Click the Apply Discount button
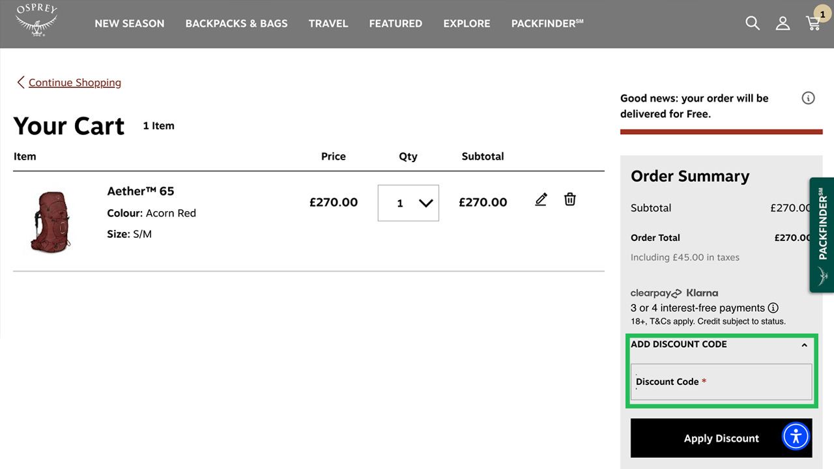The height and width of the screenshot is (469, 834). coord(721,438)
